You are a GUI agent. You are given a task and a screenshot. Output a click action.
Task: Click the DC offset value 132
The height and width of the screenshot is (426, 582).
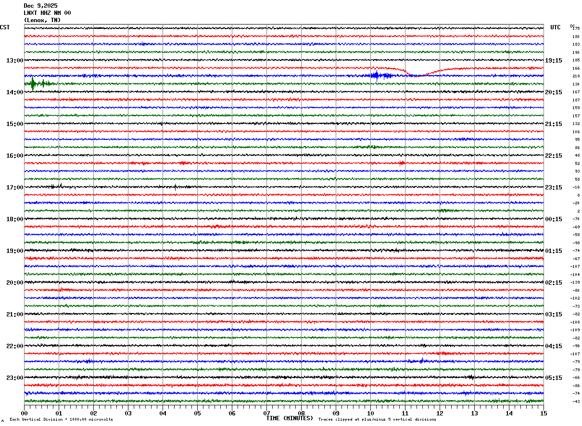click(x=576, y=124)
